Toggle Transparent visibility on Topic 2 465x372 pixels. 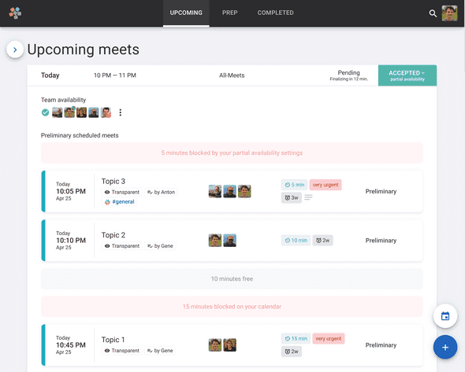click(x=122, y=246)
